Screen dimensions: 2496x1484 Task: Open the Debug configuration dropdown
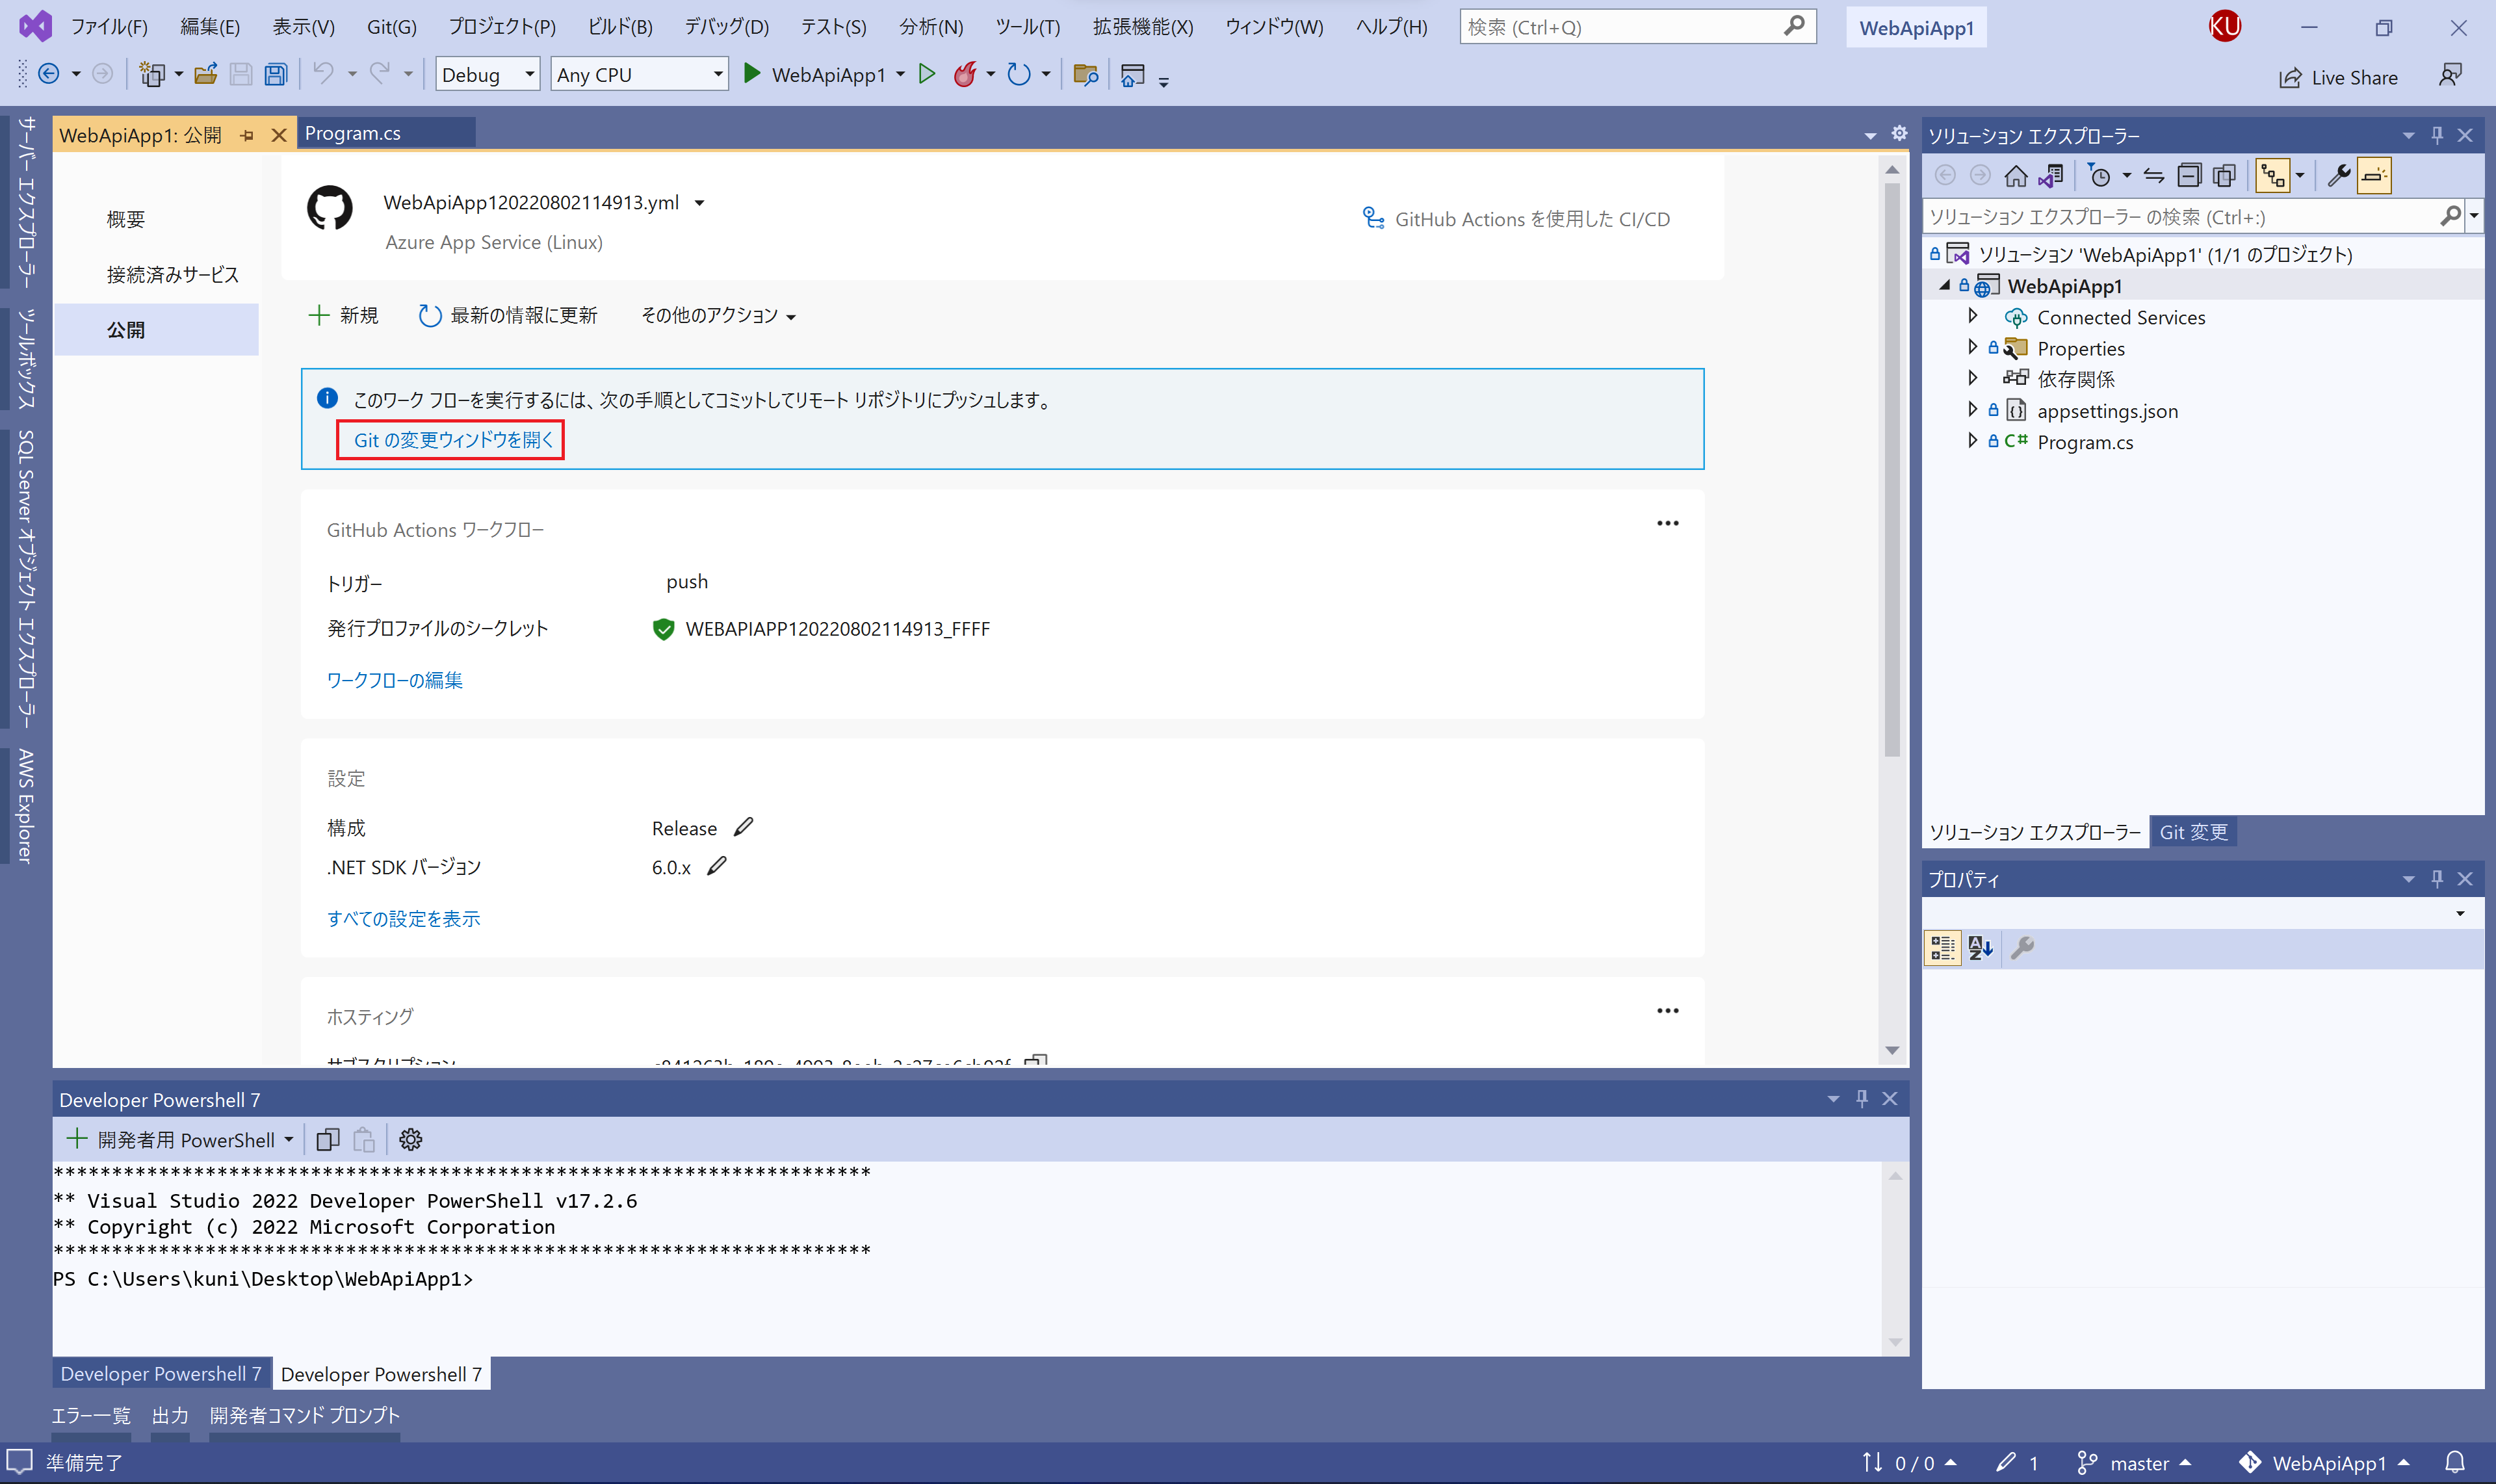coord(488,74)
